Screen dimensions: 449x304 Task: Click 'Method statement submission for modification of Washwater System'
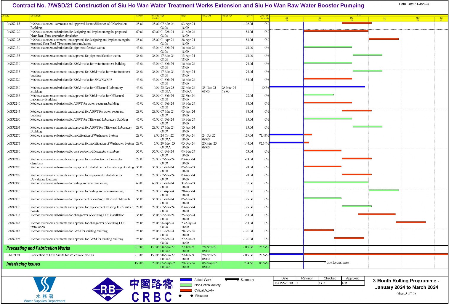pyautogui.click(x=74, y=135)
